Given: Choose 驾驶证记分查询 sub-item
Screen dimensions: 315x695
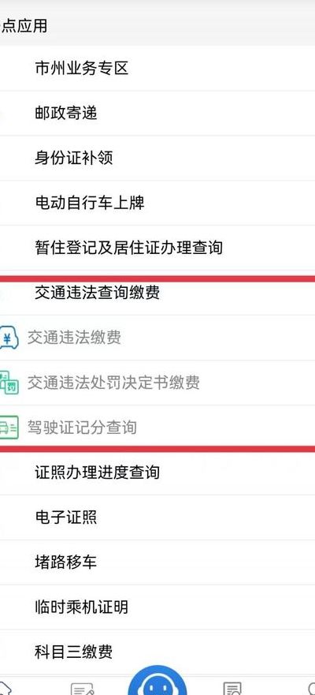Looking at the screenshot, I should click(x=157, y=428).
